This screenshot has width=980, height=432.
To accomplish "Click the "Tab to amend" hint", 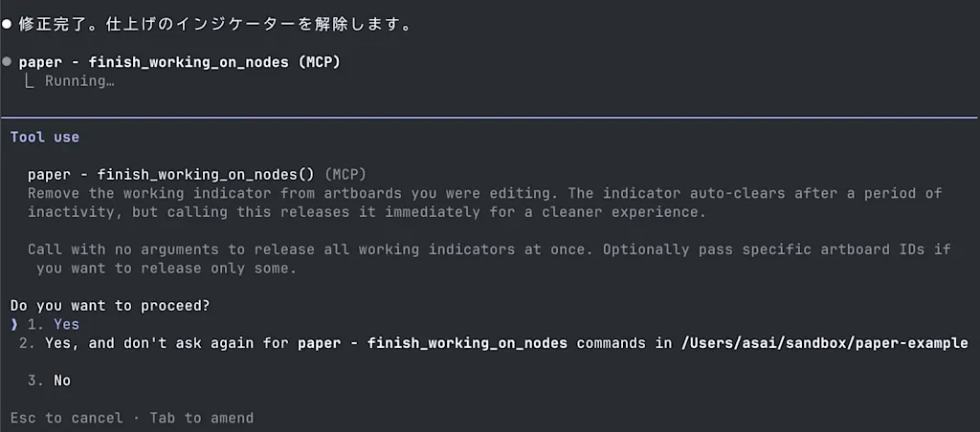I will [201, 418].
